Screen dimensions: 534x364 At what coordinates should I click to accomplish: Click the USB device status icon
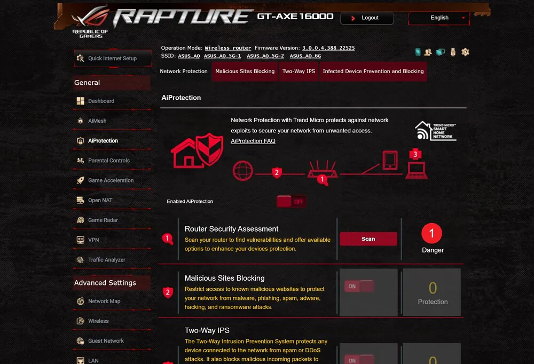tap(453, 52)
